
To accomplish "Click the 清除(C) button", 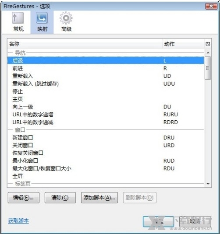I will (60, 198).
